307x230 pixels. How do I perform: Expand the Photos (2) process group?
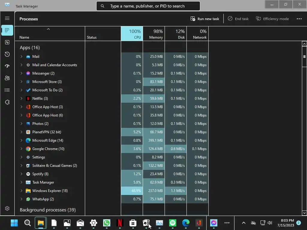click(21, 124)
